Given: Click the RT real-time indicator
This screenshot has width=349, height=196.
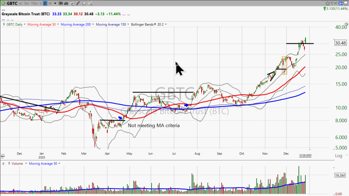Looking at the screenshot, I should (x=336, y=3).
